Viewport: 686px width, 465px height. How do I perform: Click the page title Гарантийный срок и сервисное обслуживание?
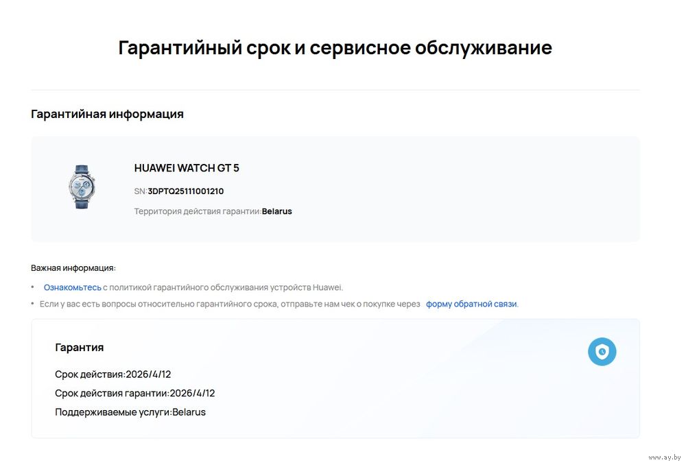coord(335,48)
